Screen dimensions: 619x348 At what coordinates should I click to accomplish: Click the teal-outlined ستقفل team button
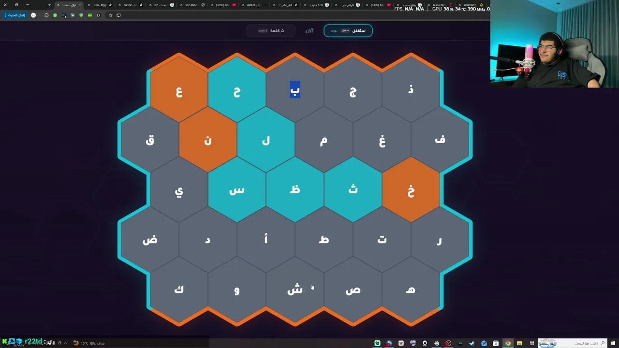pos(348,30)
